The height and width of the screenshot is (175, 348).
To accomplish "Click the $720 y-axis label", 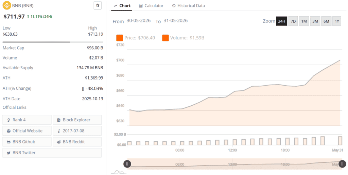I will (x=120, y=45).
